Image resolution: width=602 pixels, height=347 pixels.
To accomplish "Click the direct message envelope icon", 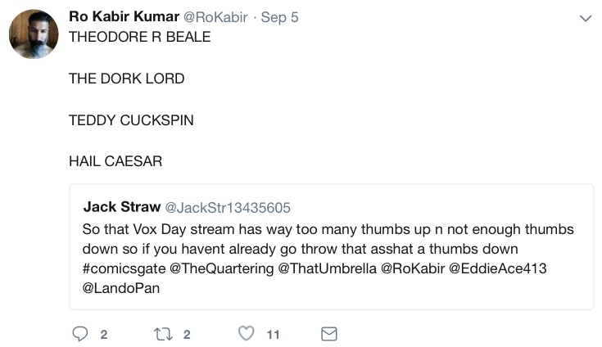I will (329, 334).
